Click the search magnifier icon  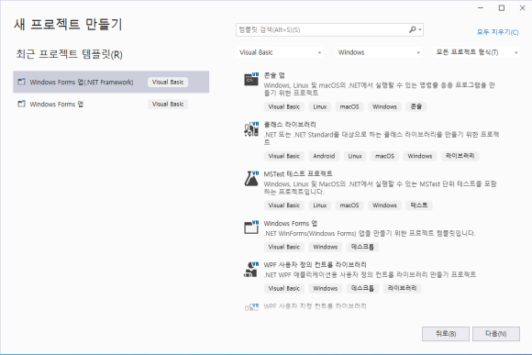click(412, 30)
